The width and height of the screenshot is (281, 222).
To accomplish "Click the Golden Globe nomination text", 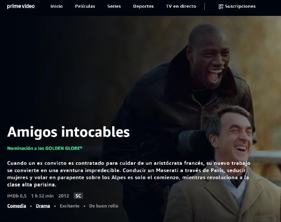I will tap(45, 148).
